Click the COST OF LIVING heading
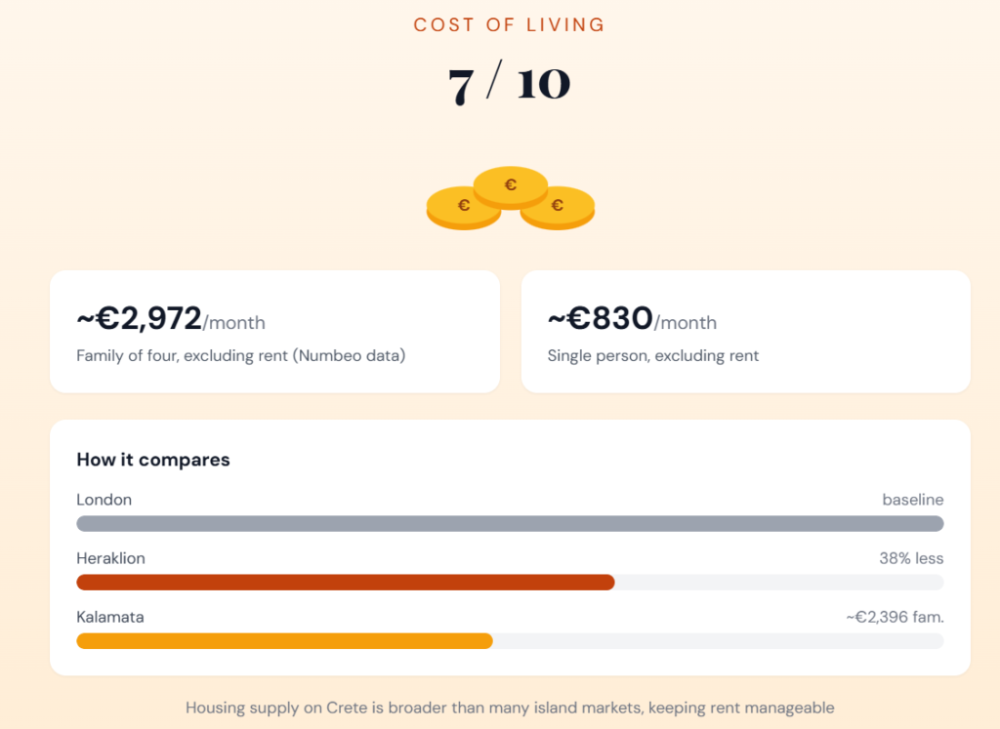 tap(509, 25)
